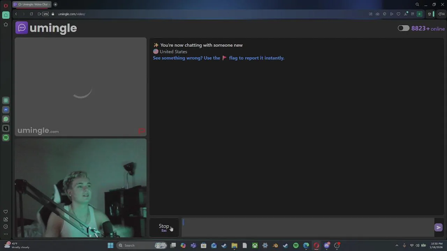Send the chat message with arrow icon
447x251 pixels.
coord(439,228)
